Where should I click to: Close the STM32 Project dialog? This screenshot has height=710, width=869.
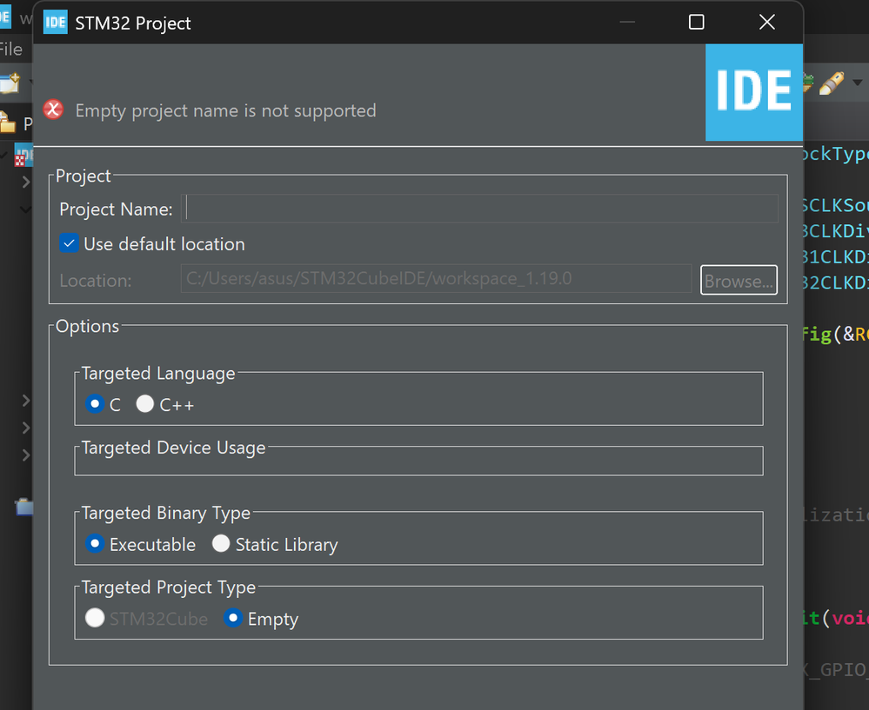pos(767,22)
